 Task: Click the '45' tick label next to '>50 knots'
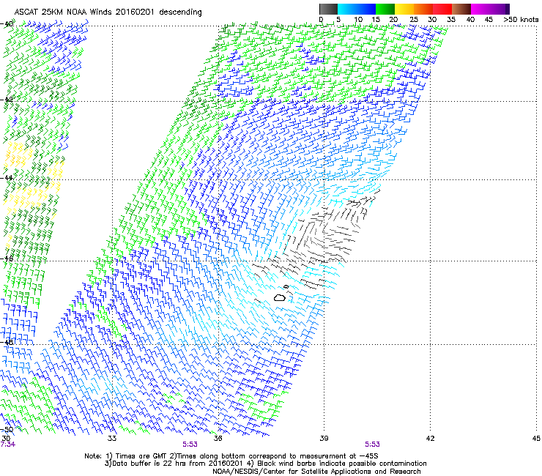point(489,20)
